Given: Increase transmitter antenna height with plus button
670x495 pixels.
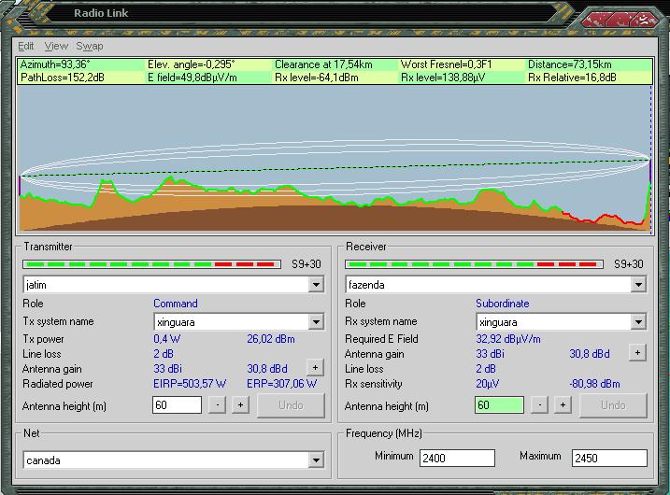Looking at the screenshot, I should [240, 404].
